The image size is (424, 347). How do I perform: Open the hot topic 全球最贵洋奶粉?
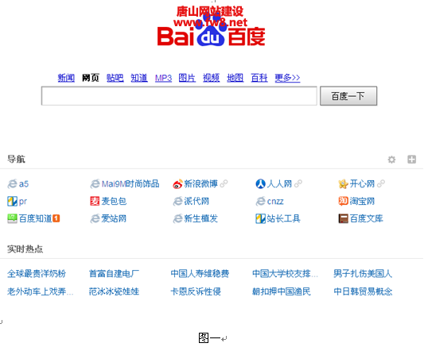(x=37, y=274)
